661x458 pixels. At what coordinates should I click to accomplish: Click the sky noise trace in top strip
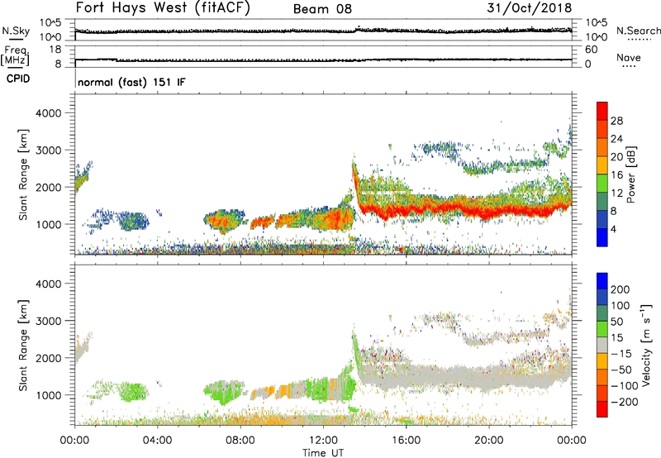click(323, 31)
